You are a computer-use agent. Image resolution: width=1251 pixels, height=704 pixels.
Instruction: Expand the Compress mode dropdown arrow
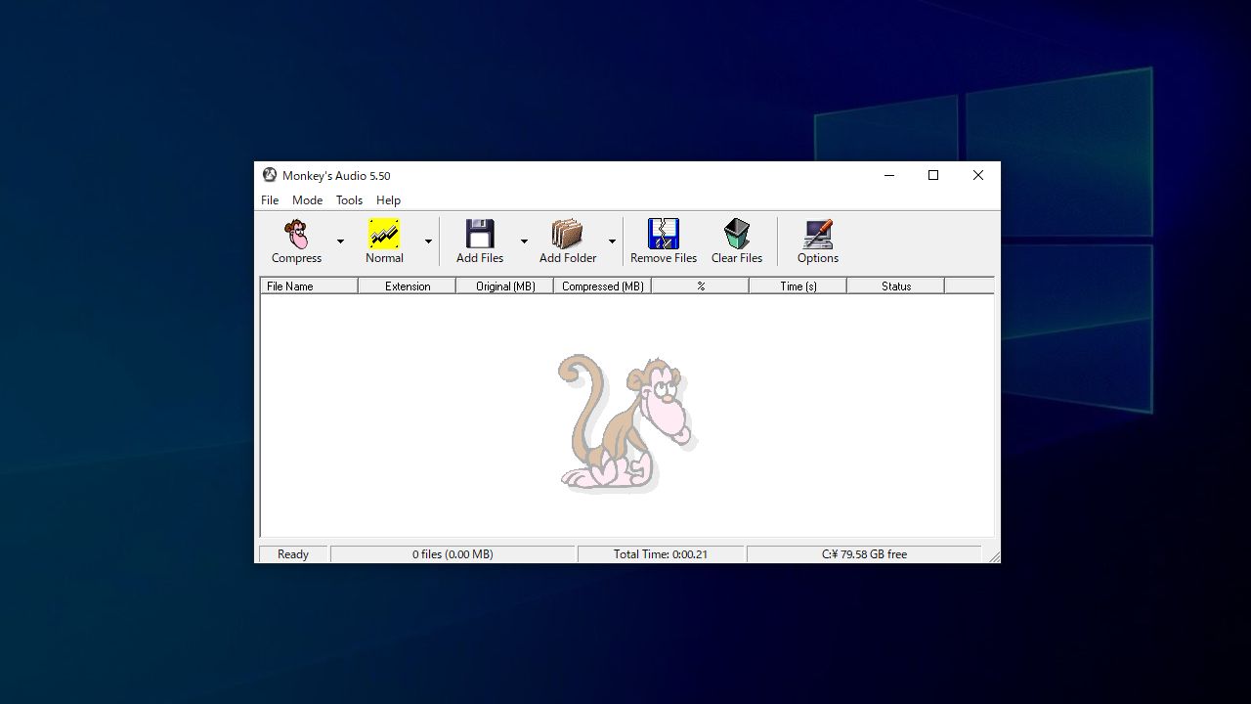tap(340, 242)
